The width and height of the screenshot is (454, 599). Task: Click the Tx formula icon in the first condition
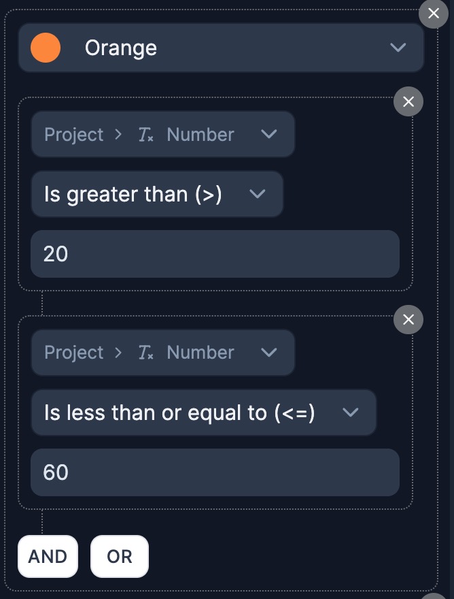(145, 135)
